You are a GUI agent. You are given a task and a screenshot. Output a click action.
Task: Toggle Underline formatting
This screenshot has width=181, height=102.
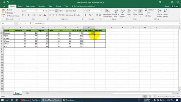(29, 15)
